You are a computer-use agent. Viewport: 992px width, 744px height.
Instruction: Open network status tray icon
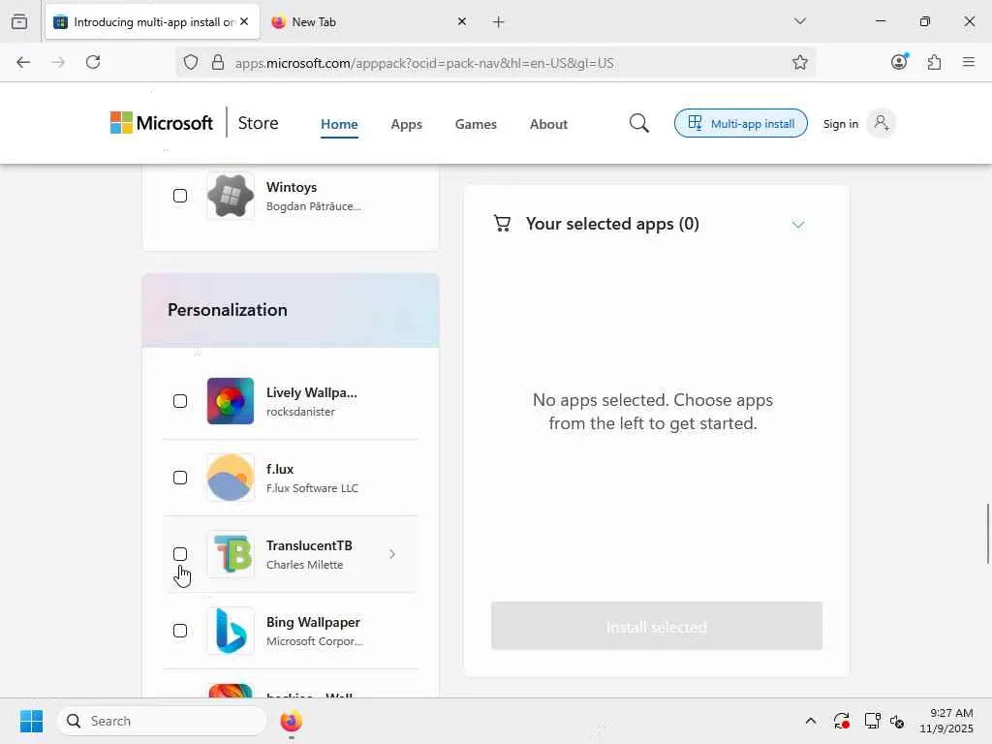(x=872, y=721)
